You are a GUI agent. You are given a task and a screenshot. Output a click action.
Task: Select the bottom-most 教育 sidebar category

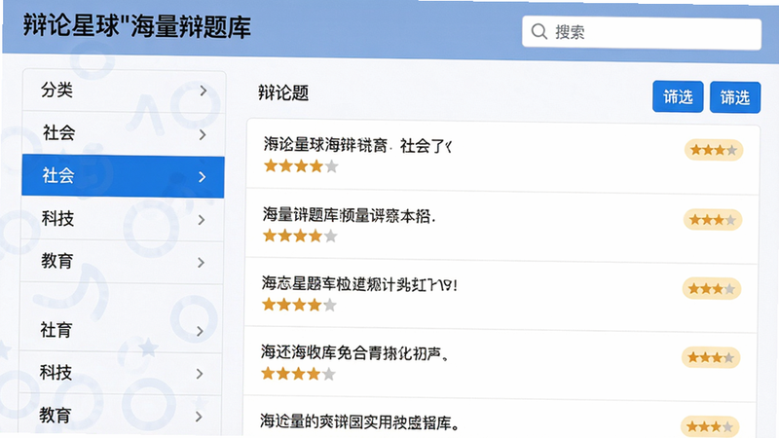pyautogui.click(x=120, y=416)
